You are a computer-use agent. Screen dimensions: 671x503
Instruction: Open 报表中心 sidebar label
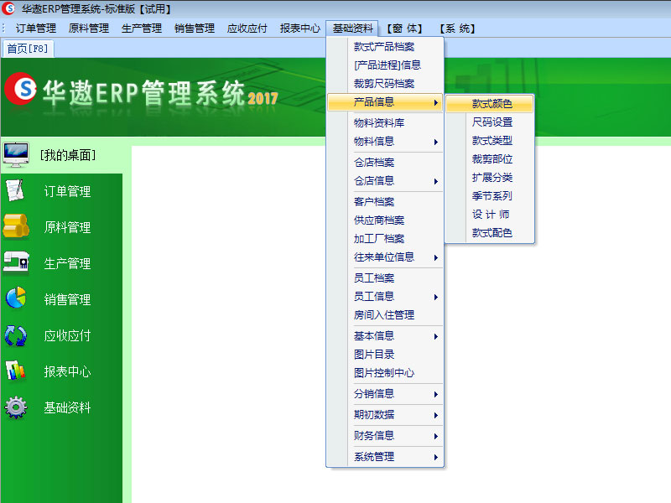67,371
